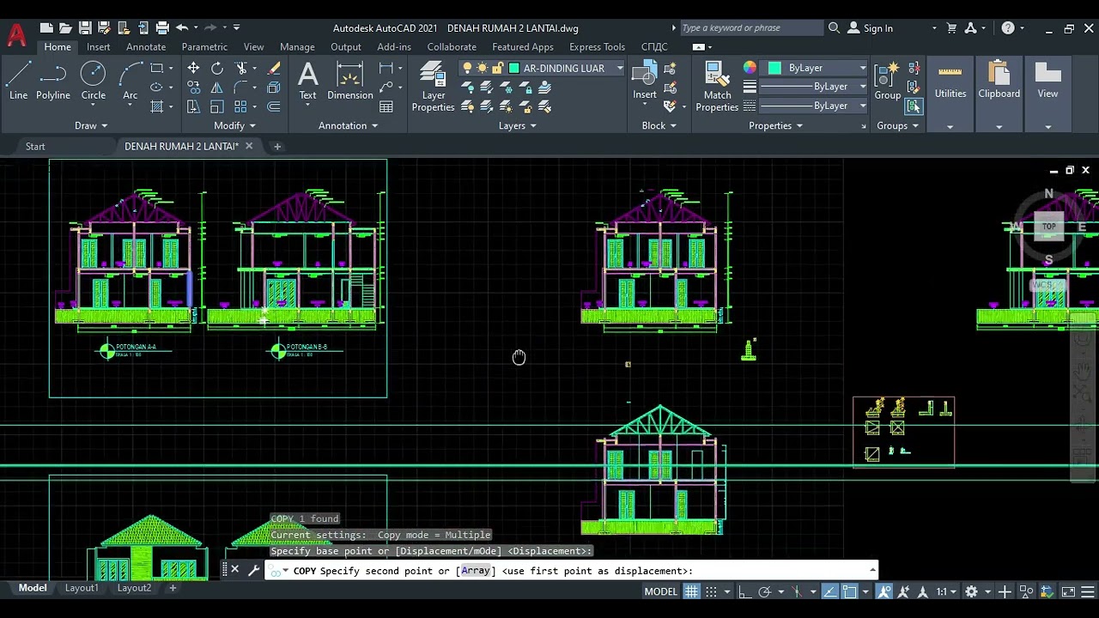Switch to the Annotate ribbon tab
The height and width of the screenshot is (618, 1099).
(x=146, y=47)
